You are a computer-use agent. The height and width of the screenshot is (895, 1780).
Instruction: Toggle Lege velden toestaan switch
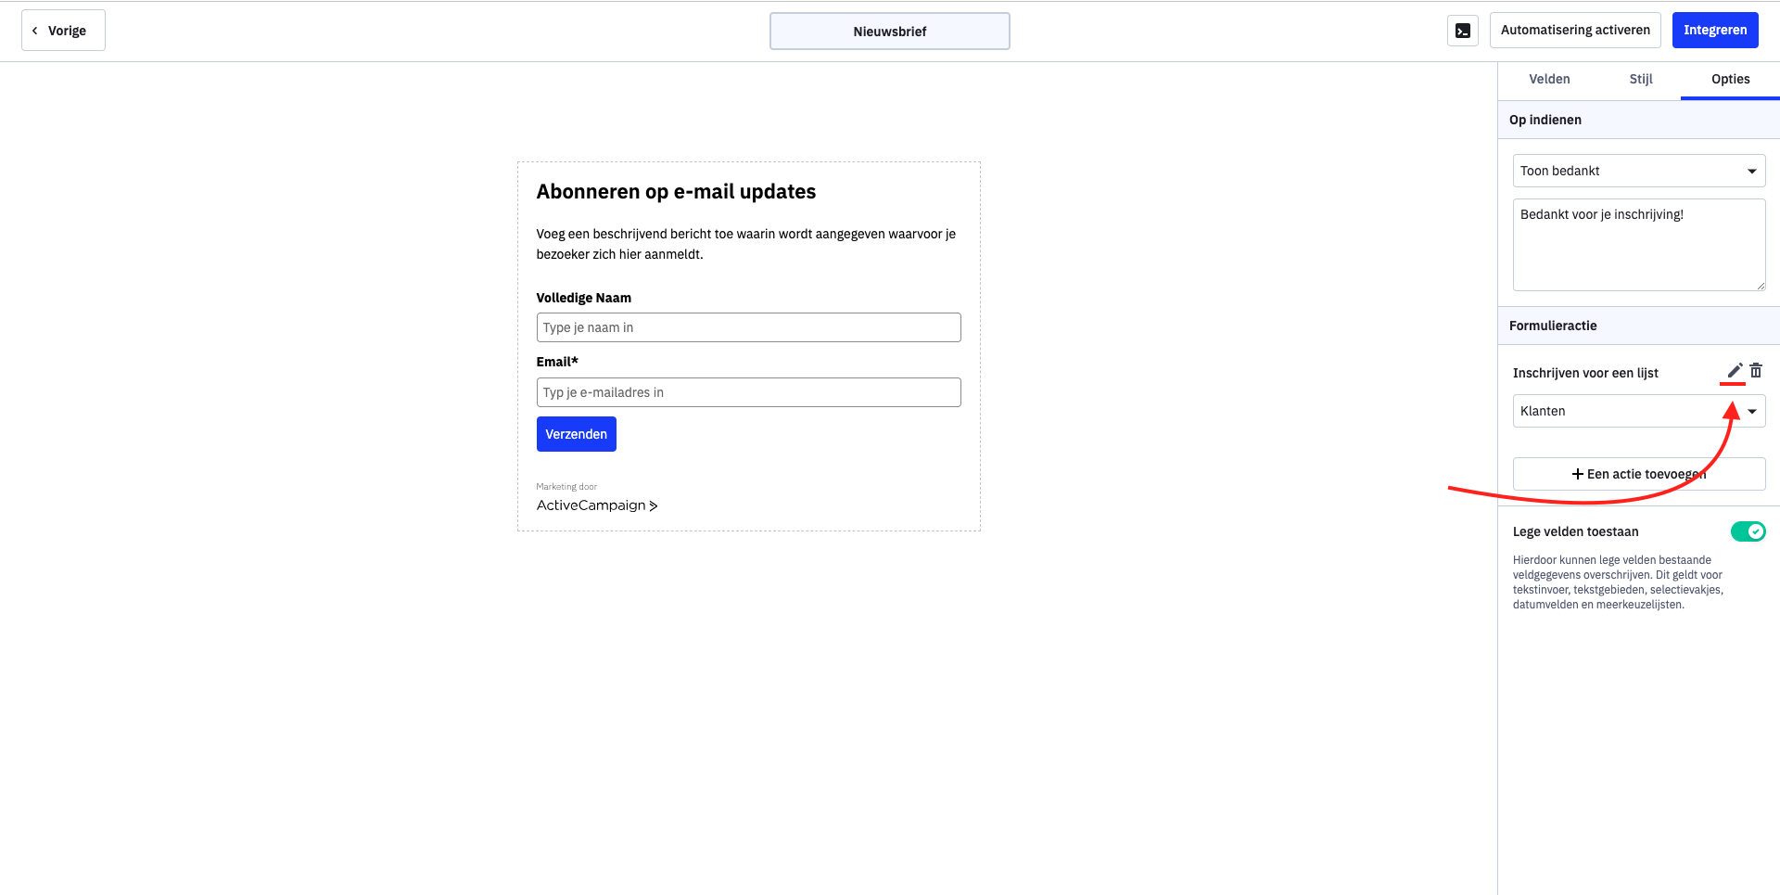(x=1748, y=531)
